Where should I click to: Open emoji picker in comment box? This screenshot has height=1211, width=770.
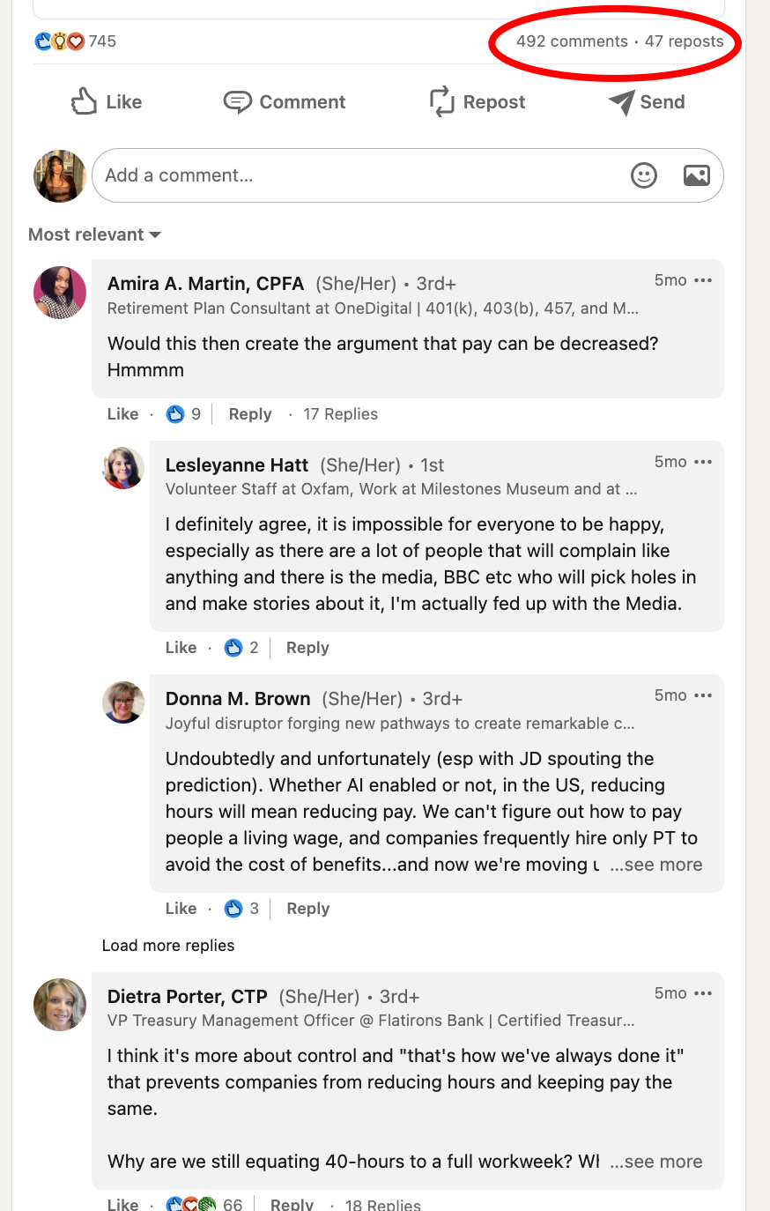point(644,175)
